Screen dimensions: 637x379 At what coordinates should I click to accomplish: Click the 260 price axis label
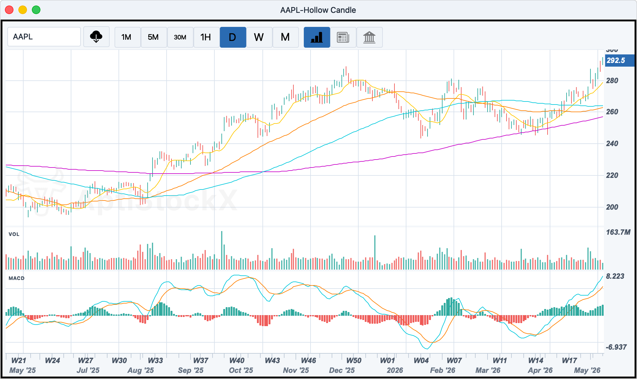coord(612,112)
